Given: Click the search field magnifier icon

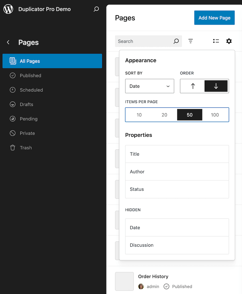Looking at the screenshot, I should (176, 41).
